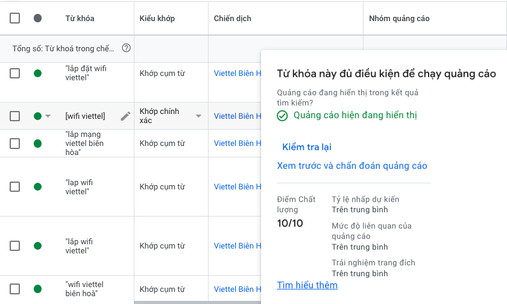
Task: Open Xem trước và chẩn đoán quảng cáo link
Action: [351, 166]
